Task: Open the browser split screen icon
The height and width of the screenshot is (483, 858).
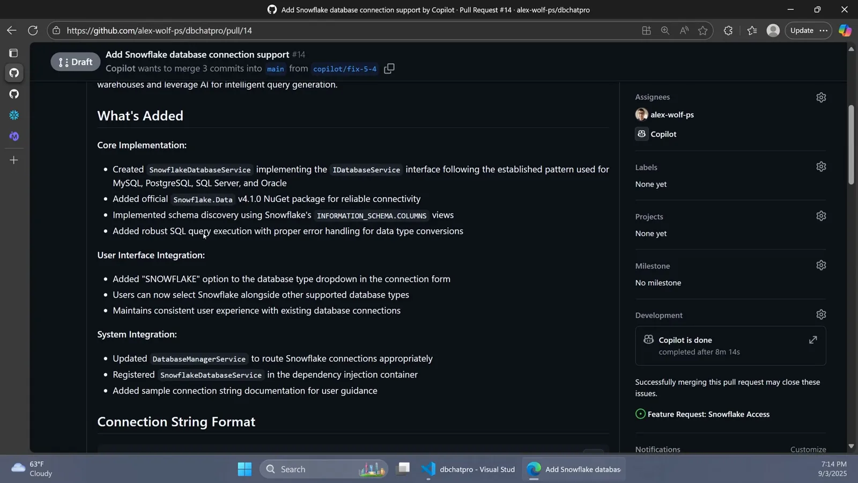Action: [646, 31]
